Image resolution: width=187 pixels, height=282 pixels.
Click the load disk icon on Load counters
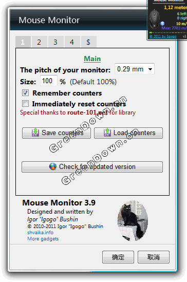click(x=107, y=133)
